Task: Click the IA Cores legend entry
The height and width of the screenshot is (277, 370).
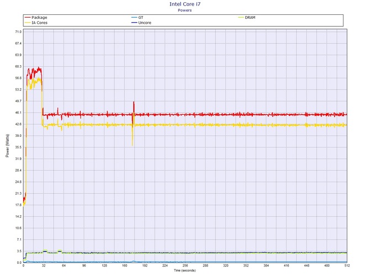Action: coord(36,23)
